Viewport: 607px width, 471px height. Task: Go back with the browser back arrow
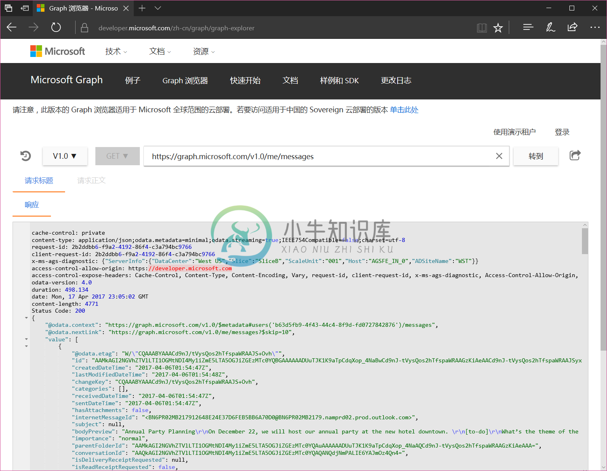pyautogui.click(x=12, y=27)
